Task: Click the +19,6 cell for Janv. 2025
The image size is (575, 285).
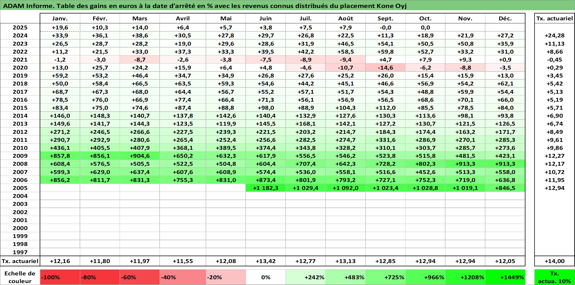Action: pos(60,27)
